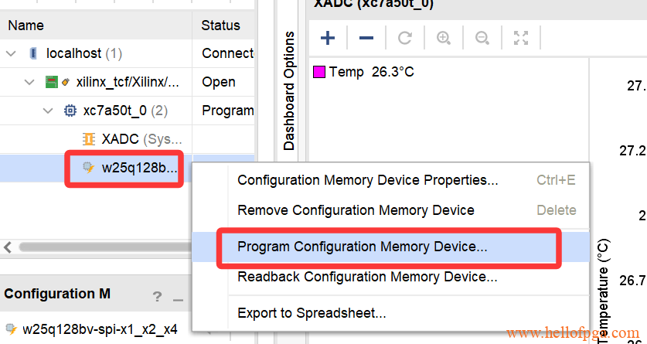Collapse the xilinx_tcf tree node
This screenshot has height=344, width=647.
point(29,81)
